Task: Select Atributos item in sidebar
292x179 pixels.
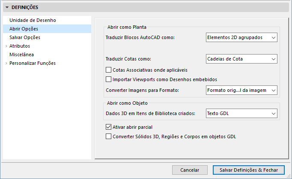Action: pyautogui.click(x=20, y=46)
